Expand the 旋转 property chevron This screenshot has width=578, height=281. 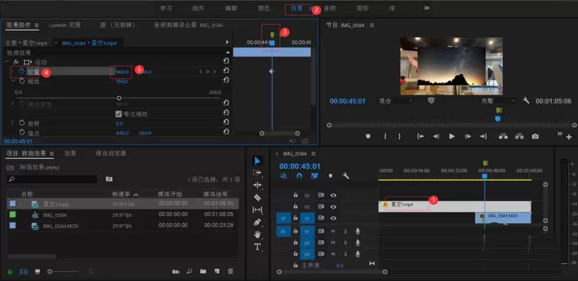pos(12,123)
